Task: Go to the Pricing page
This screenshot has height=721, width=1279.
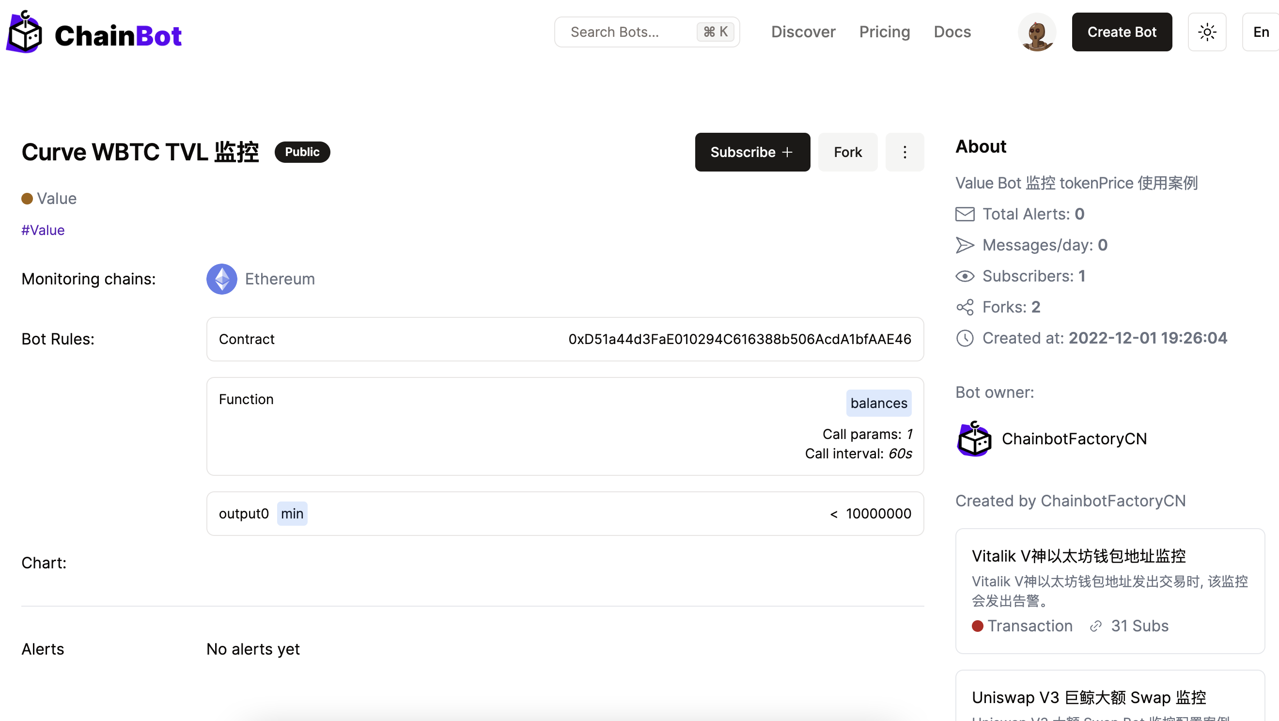Action: [884, 32]
